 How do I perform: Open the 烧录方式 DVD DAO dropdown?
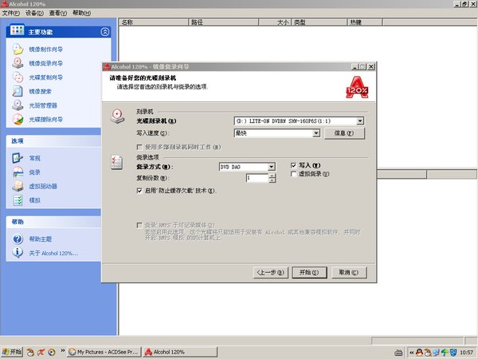[272, 167]
